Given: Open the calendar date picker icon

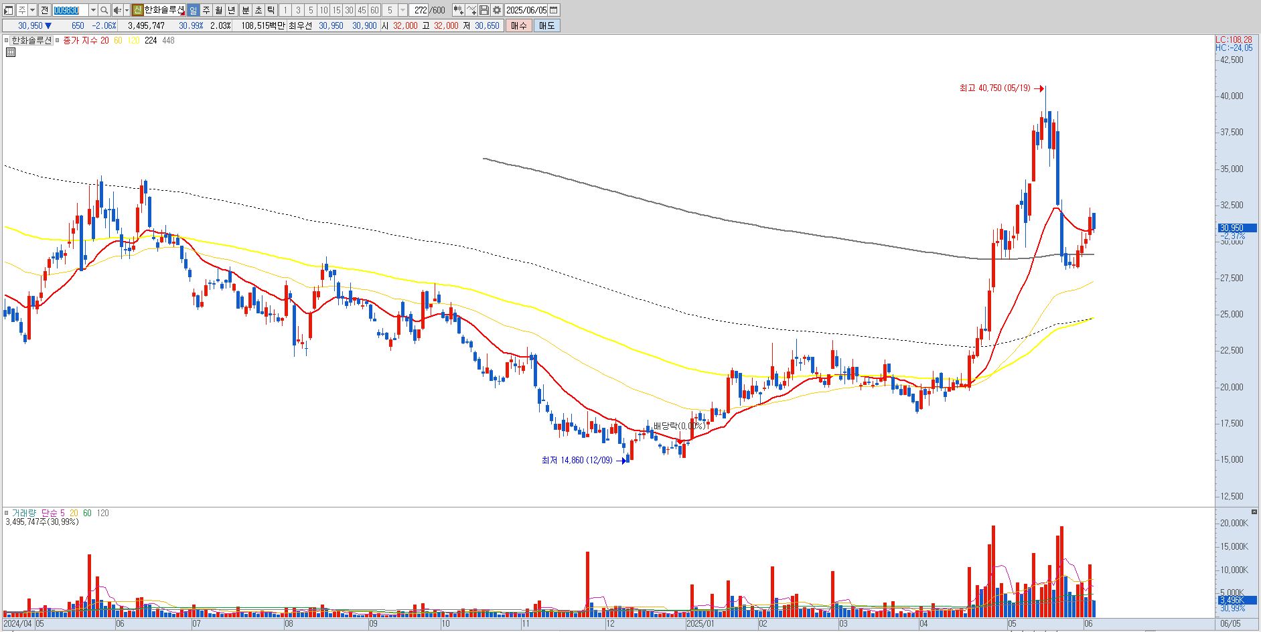Looking at the screenshot, I should click(553, 10).
